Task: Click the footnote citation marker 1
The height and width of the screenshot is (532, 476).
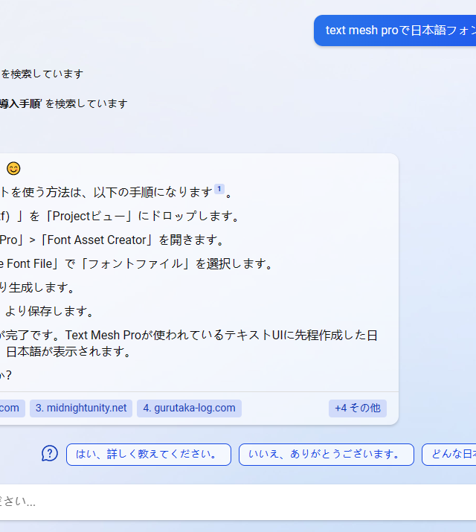Action: tap(219, 189)
